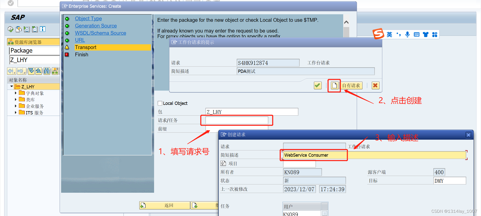Click the Generation Source wizard step link

(x=96, y=26)
